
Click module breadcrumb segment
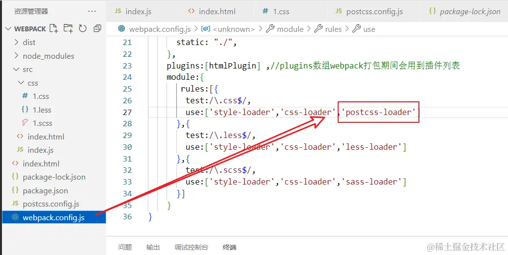(290, 29)
